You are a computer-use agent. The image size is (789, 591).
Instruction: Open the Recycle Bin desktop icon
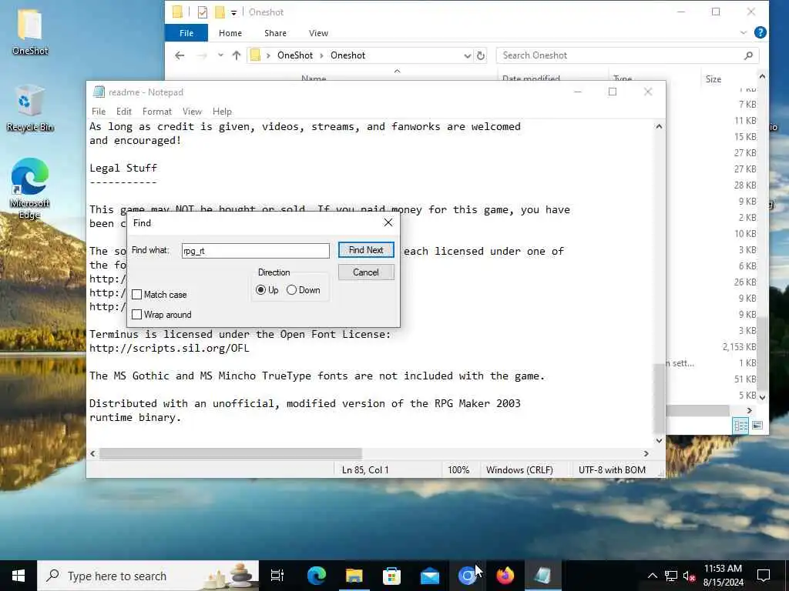coord(30,108)
